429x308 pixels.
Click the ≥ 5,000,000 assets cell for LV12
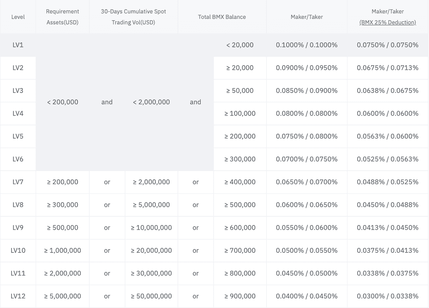62,296
